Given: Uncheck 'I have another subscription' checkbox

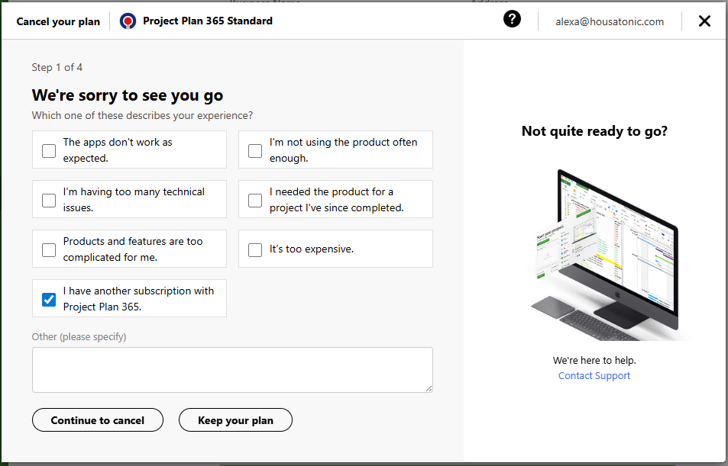Looking at the screenshot, I should point(49,300).
